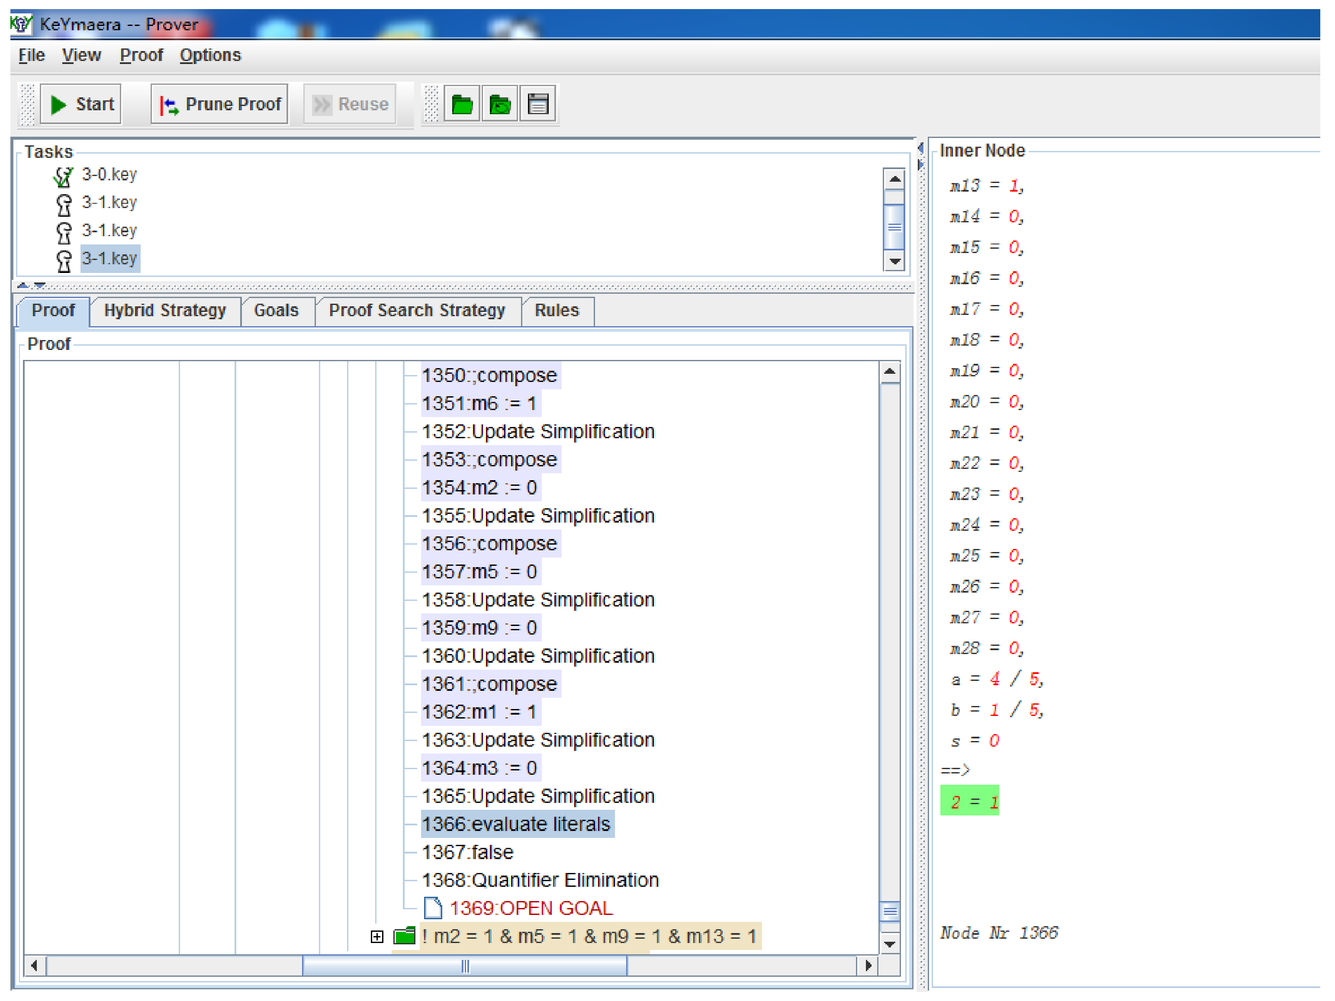Click the green folder icon beside m2 = 1 branch

(x=404, y=936)
